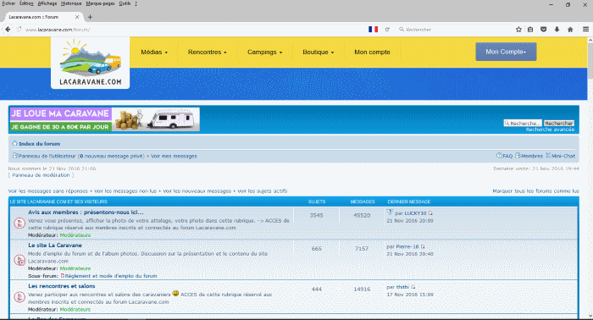Open the Historique menu

coord(71,3)
